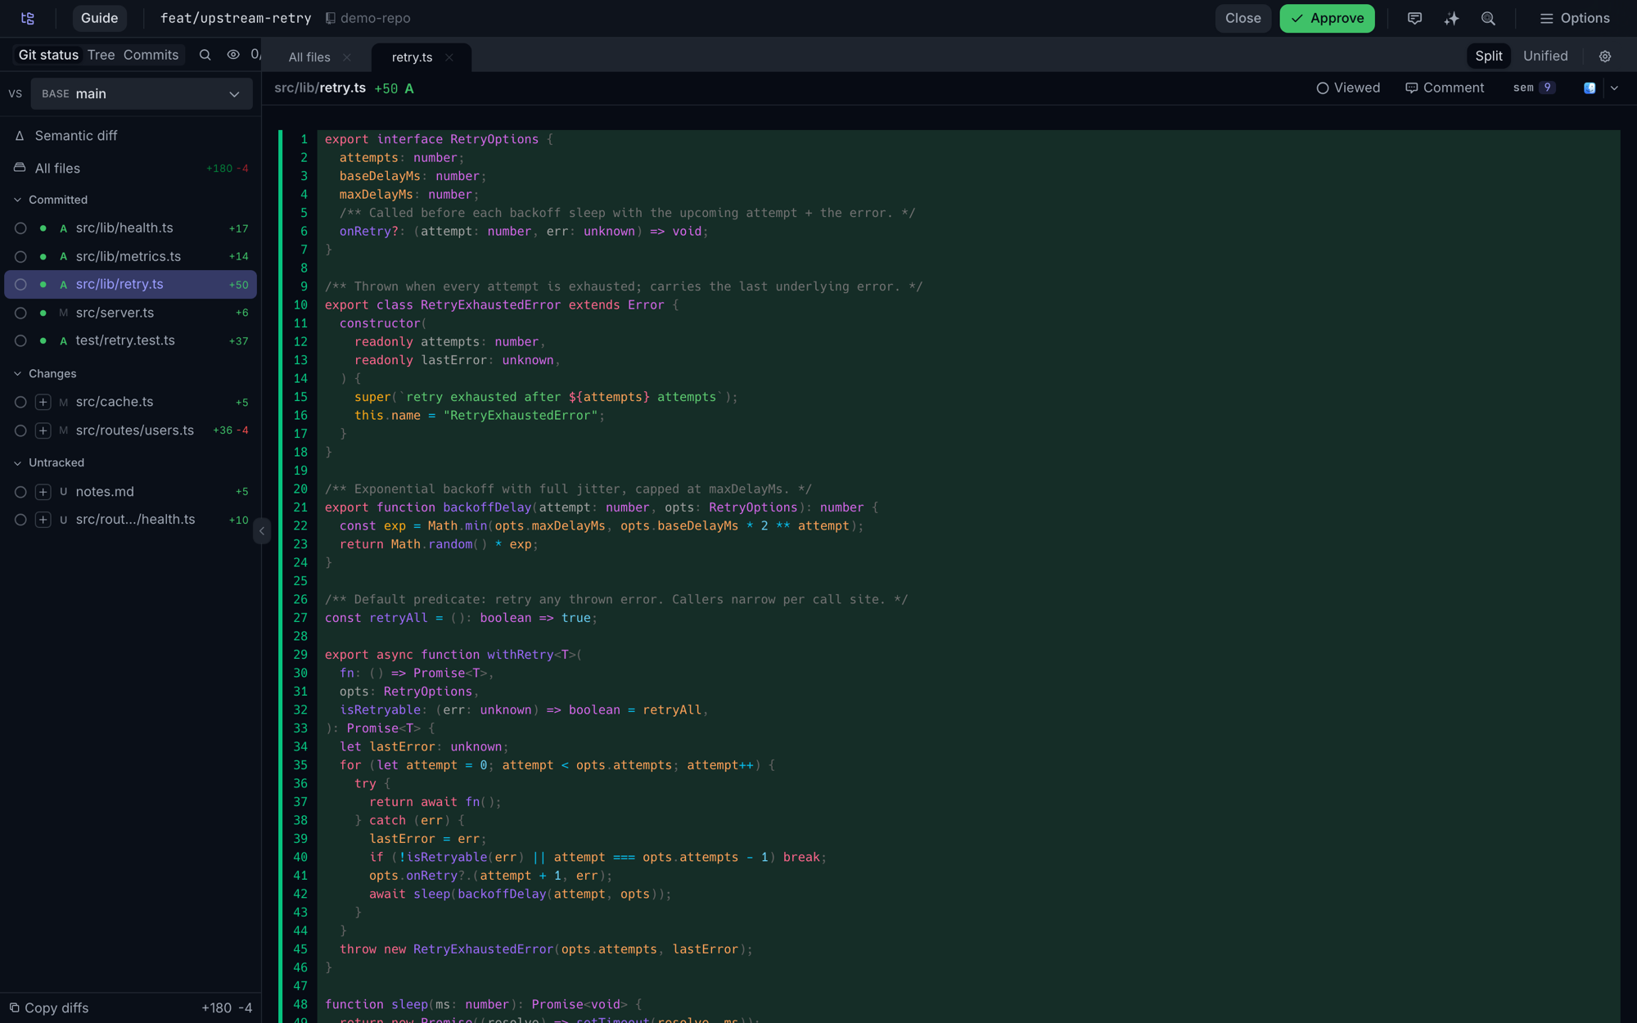
Task: Open the BASE main branch dropdown
Action: pos(142,93)
